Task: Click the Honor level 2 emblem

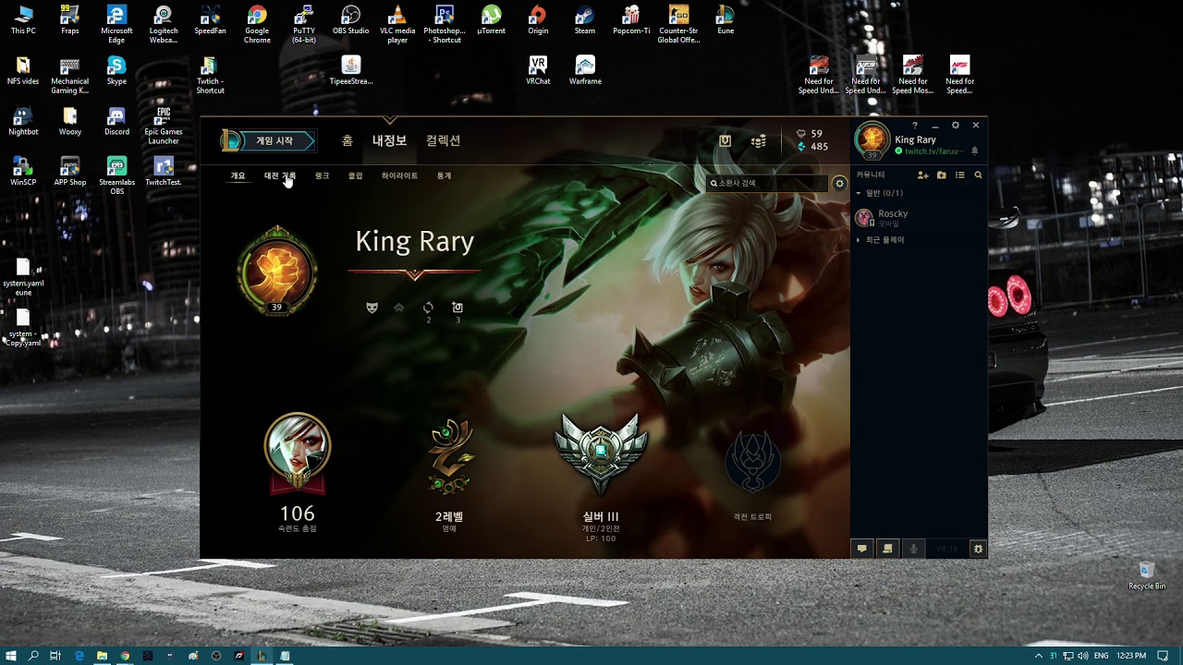Action: tap(450, 457)
